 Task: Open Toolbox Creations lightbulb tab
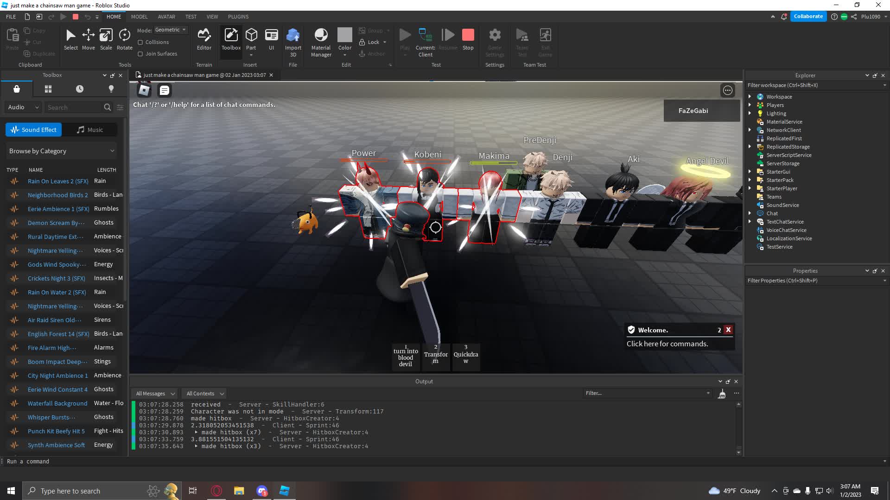click(x=111, y=89)
